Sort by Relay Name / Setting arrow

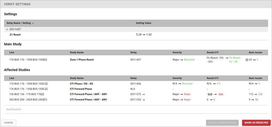[x=33, y=23]
